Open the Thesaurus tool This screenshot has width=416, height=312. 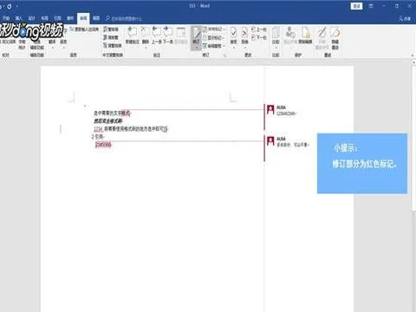10,42
